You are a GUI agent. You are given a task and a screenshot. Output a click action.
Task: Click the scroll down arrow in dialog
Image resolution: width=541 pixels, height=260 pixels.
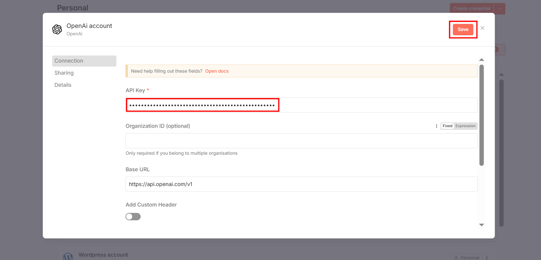[x=481, y=225]
